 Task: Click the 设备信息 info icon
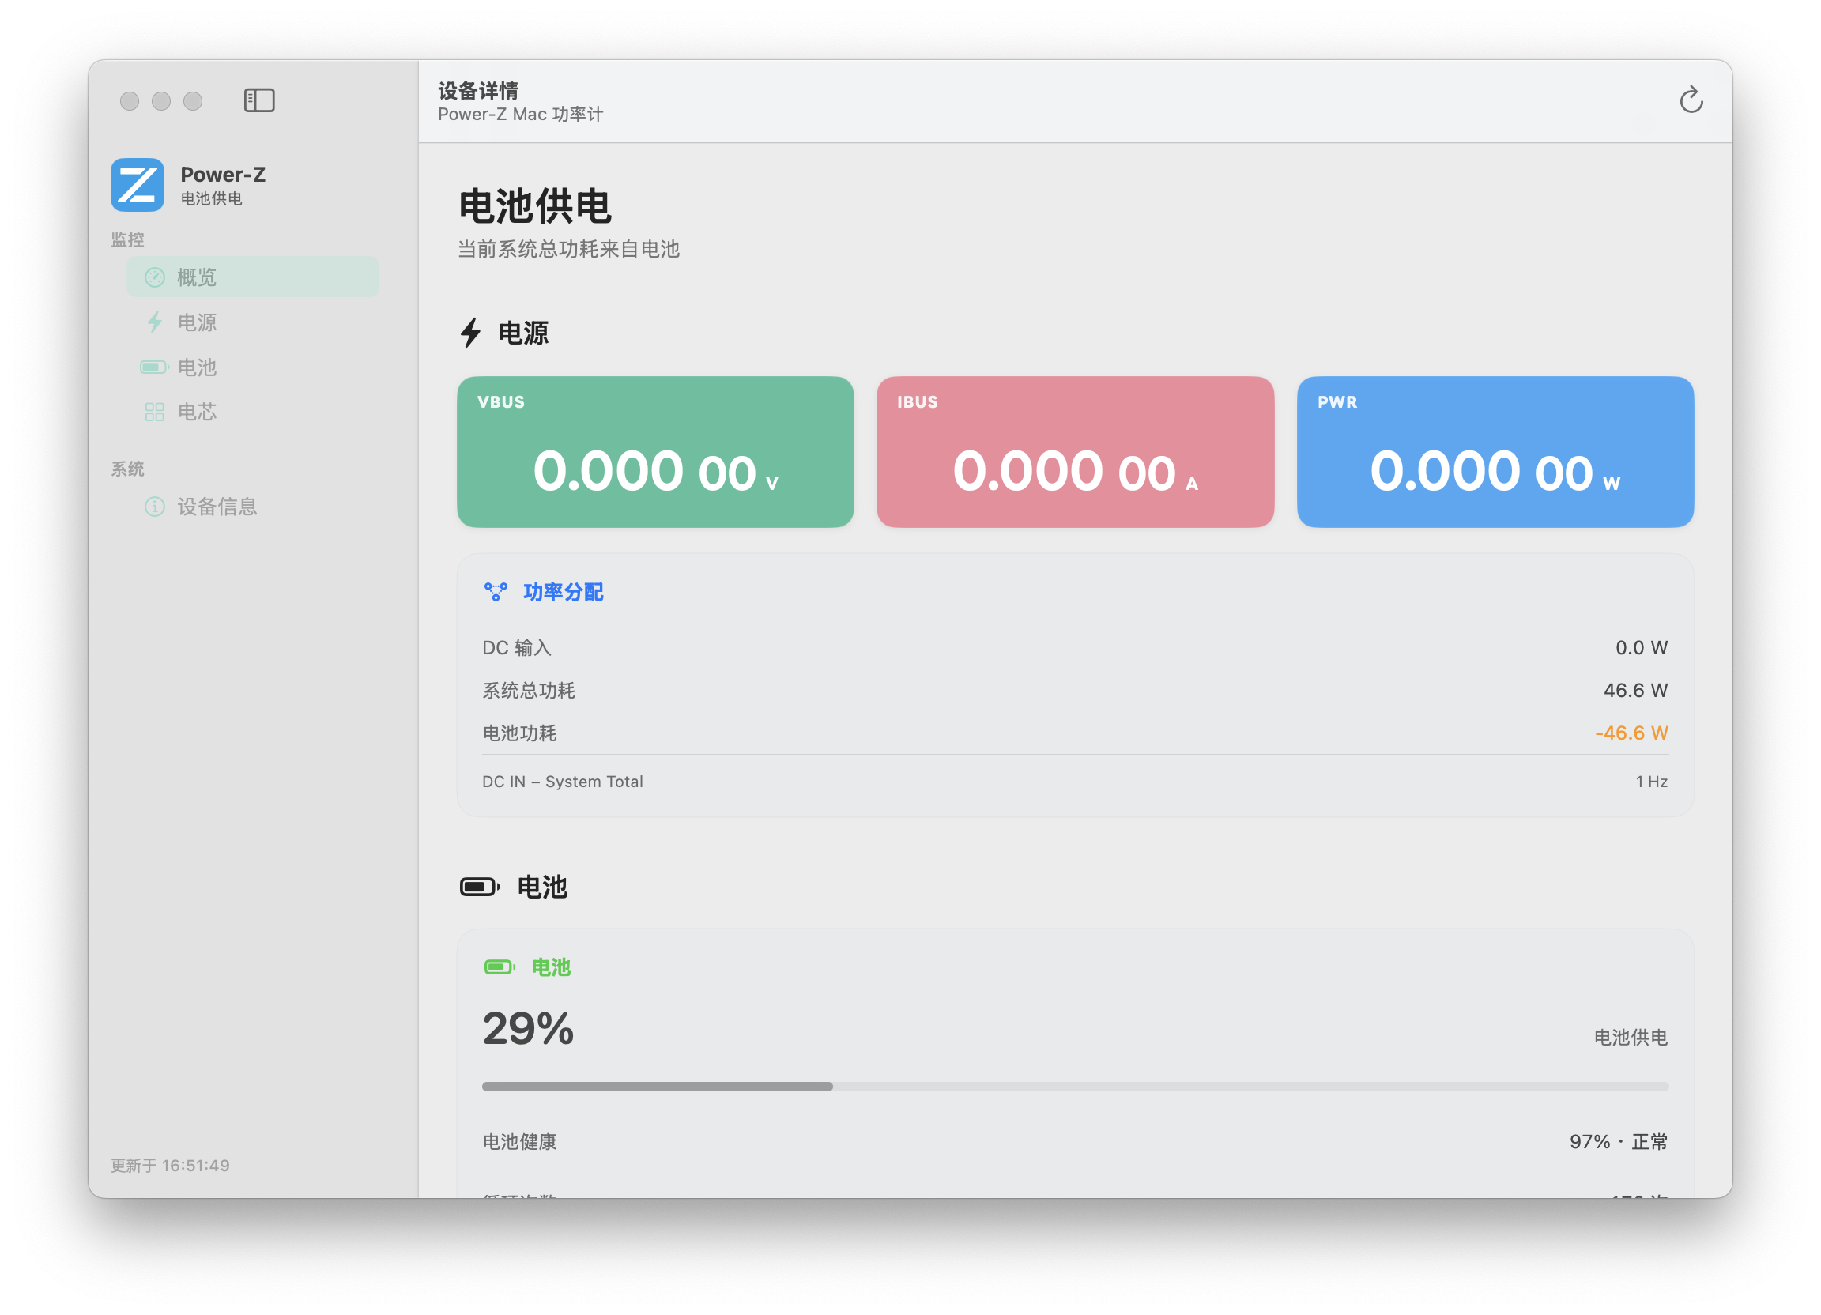pyautogui.click(x=154, y=507)
